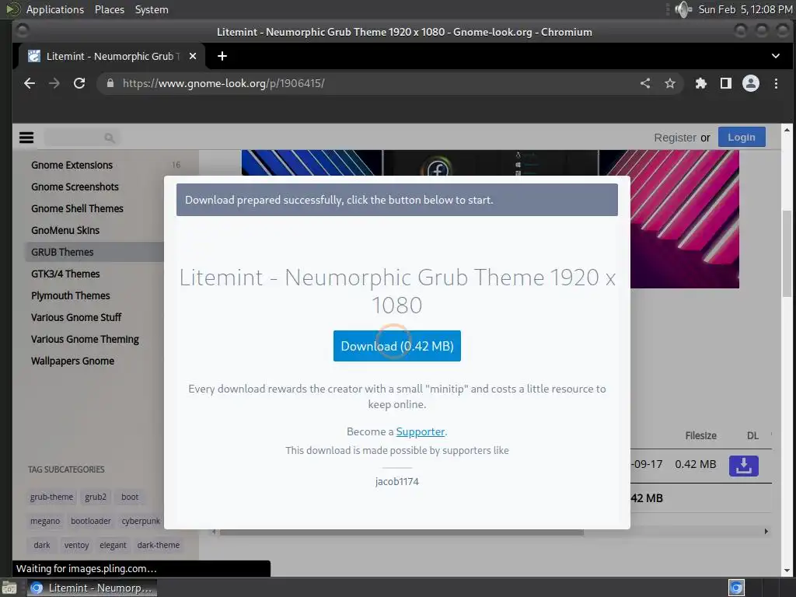
Task: Click Chromium icon in bottom-right tray
Action: 736,588
